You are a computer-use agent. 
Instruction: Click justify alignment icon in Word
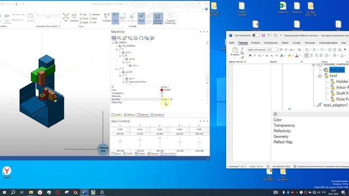321,56
